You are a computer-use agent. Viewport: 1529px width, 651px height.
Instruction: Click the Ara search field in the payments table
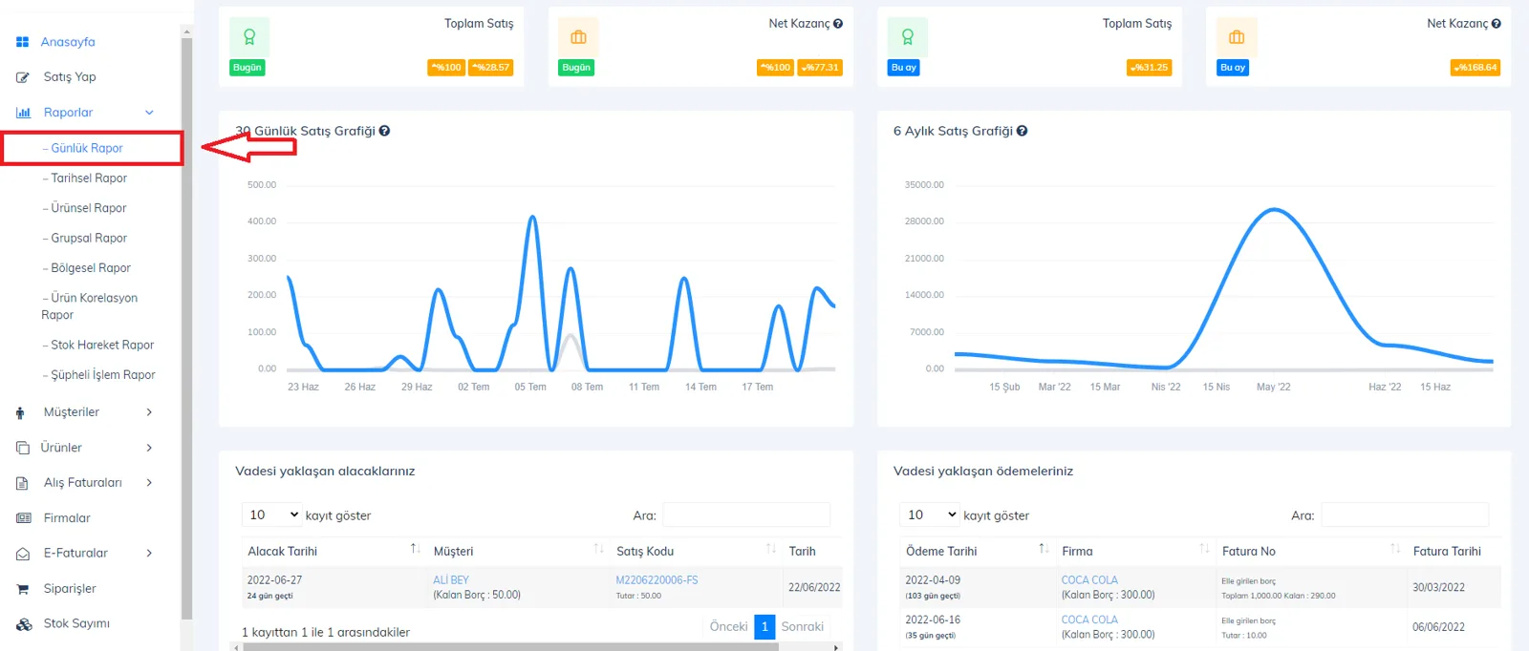tap(1405, 515)
